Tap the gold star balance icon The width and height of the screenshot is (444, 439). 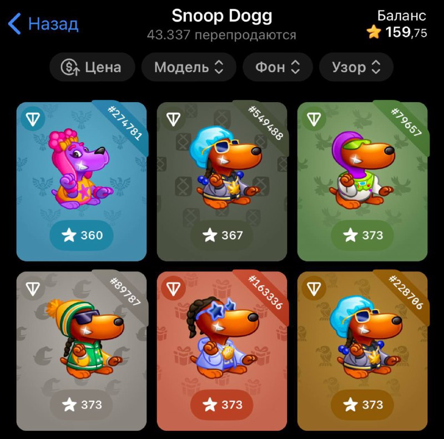374,32
